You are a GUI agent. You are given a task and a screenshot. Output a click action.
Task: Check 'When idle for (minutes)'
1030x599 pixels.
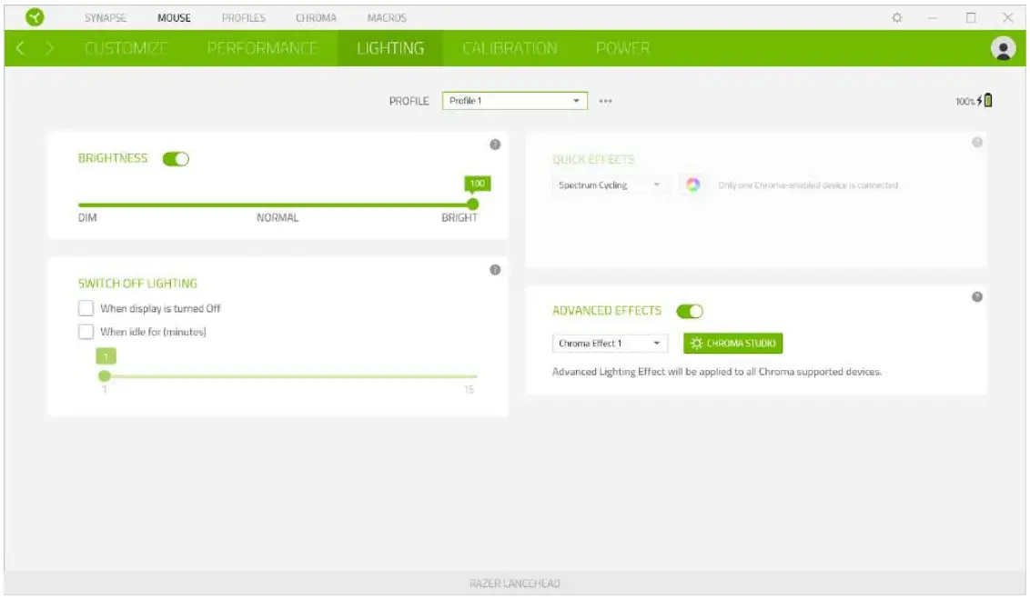pos(86,332)
